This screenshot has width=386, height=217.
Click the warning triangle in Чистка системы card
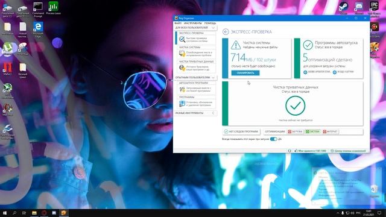click(236, 45)
